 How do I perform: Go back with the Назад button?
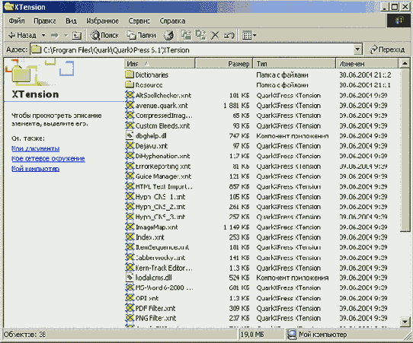tap(22, 35)
